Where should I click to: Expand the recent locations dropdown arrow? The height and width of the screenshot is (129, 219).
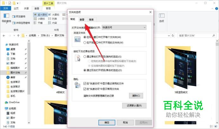(14, 36)
